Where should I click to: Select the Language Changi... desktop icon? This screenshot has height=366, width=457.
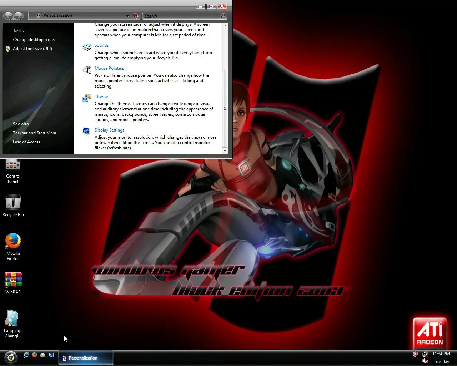13,324
